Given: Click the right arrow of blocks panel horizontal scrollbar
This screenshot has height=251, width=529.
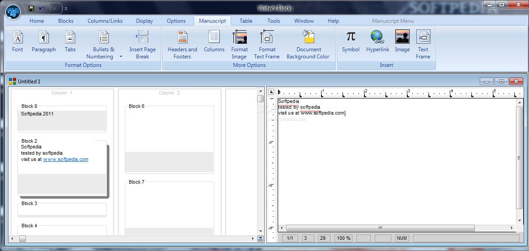Looking at the screenshot, I should click(254, 239).
